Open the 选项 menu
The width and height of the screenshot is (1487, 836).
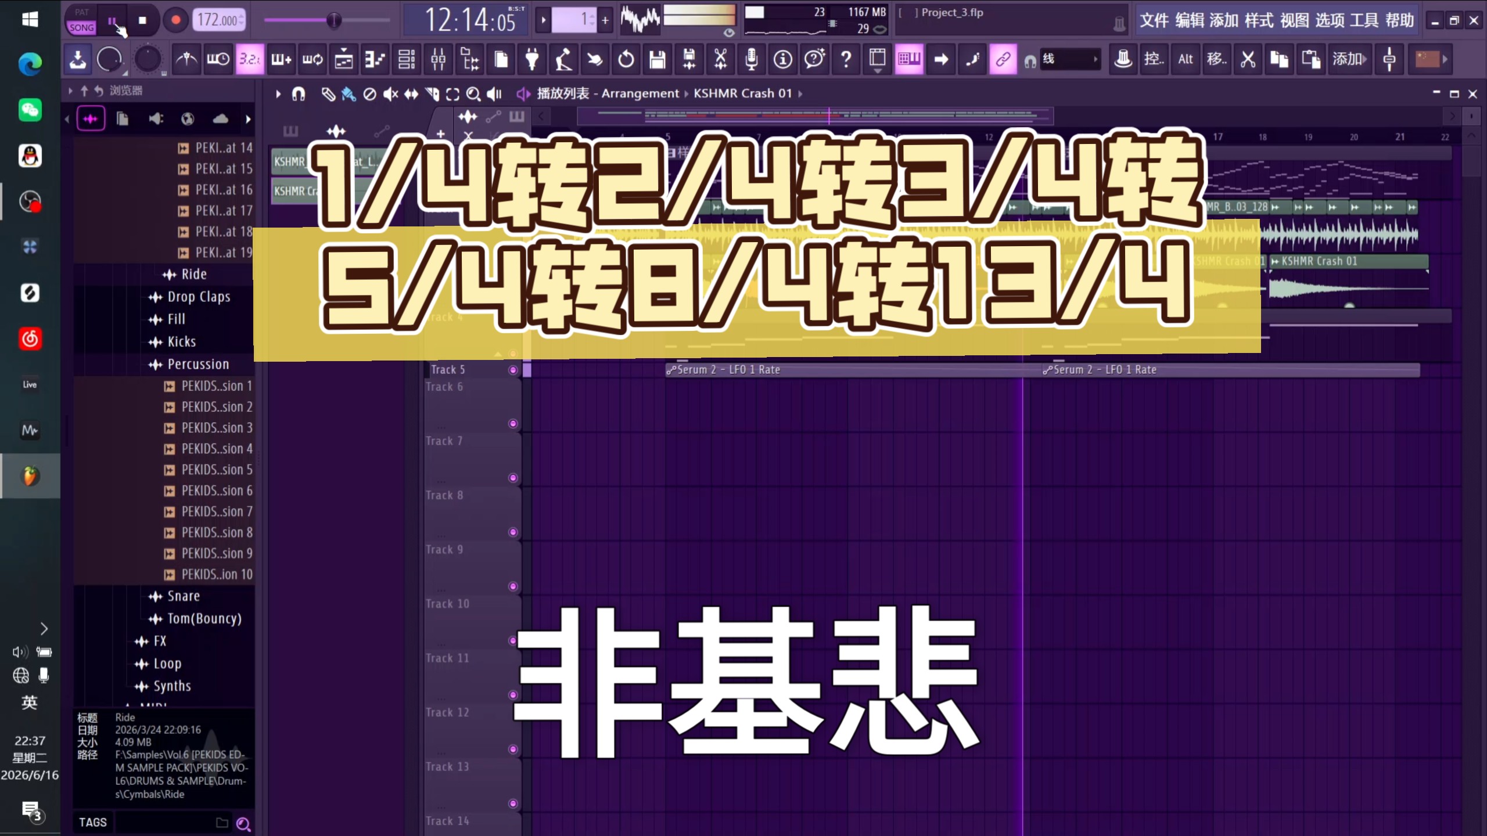(1329, 20)
